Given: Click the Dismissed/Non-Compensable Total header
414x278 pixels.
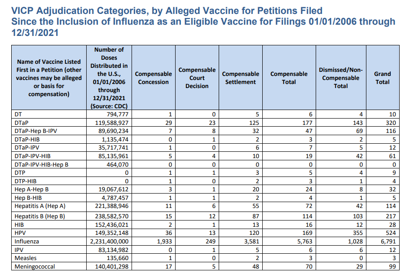Looking at the screenshot, I should 341,76.
